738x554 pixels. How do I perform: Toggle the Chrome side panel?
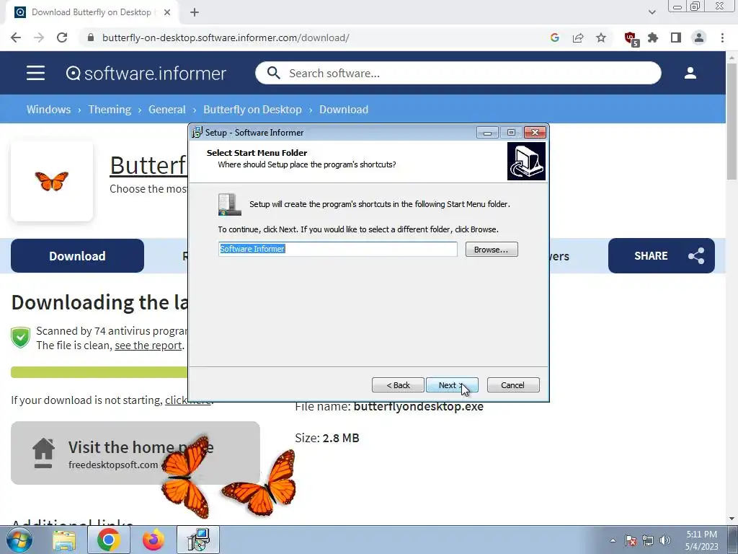coord(676,38)
